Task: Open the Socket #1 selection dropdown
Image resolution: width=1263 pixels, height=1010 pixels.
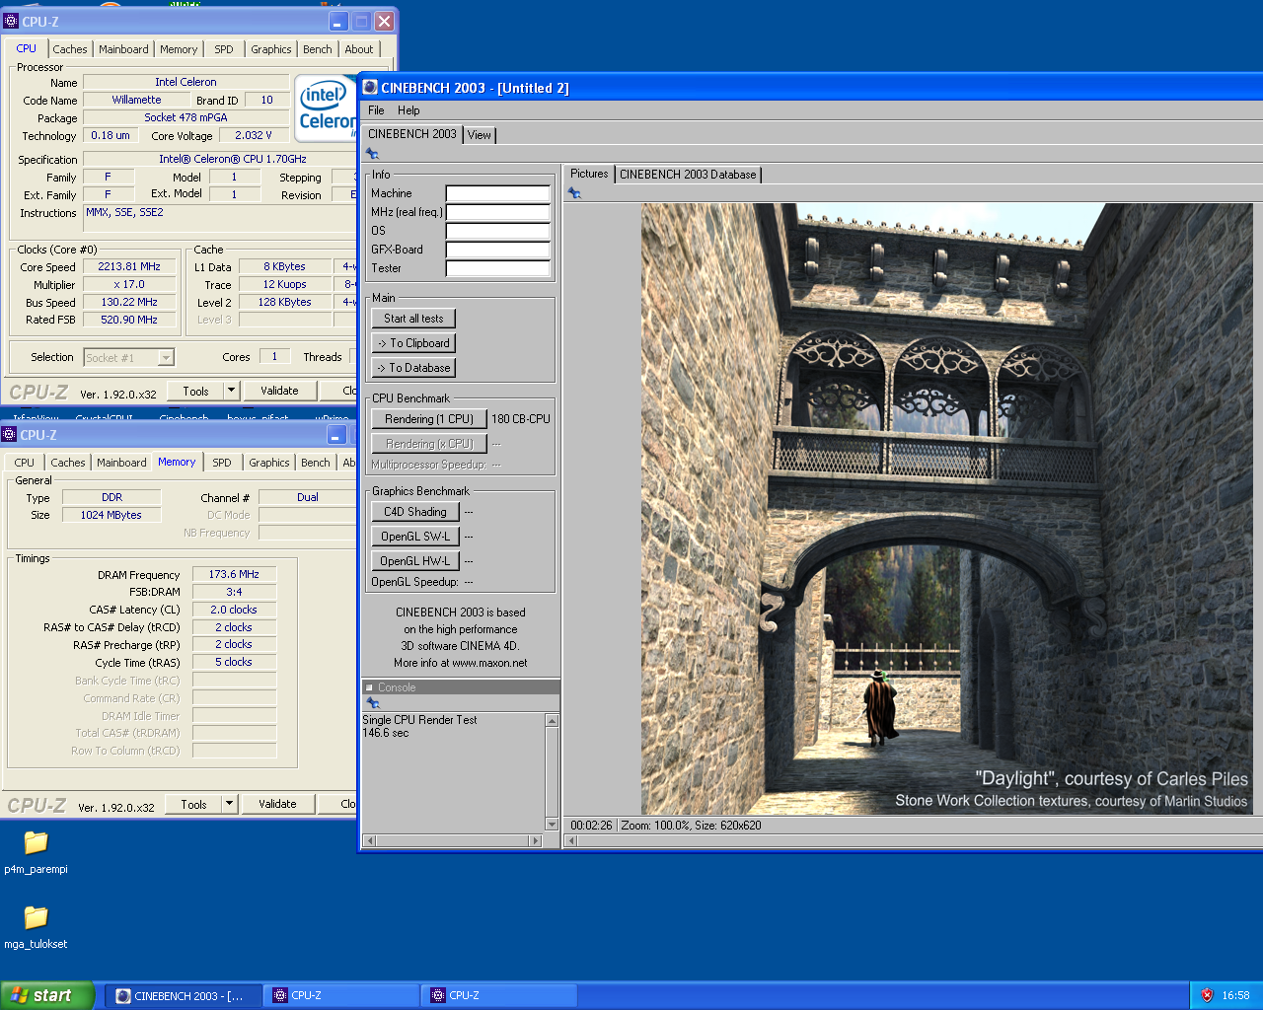Action: coord(166,358)
